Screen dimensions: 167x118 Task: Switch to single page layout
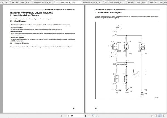coord(152,116)
